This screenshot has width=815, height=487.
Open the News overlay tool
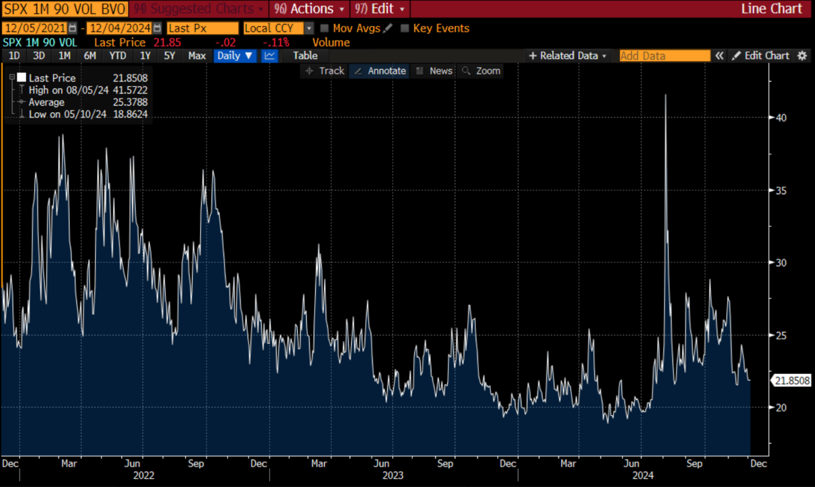point(434,71)
